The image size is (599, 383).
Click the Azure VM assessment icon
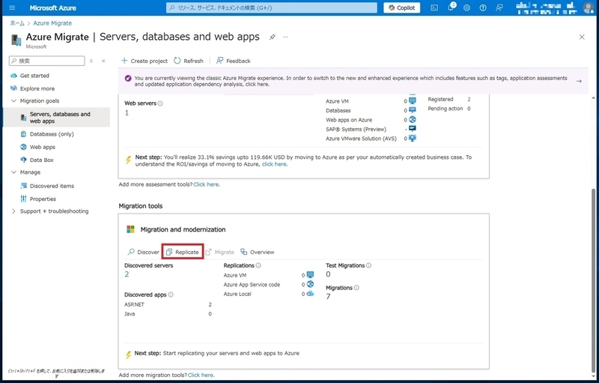pos(413,101)
